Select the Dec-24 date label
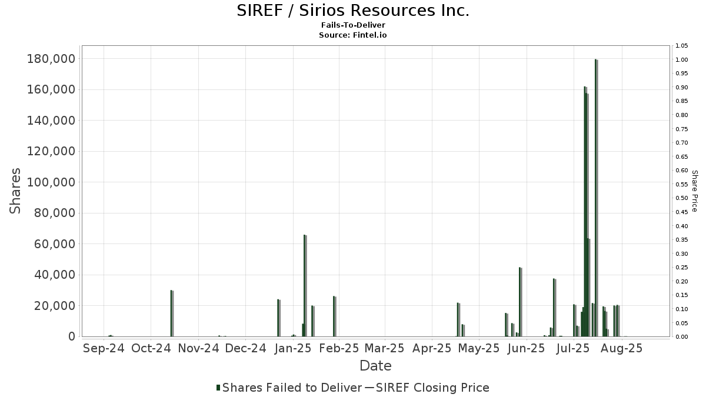Image resolution: width=706 pixels, height=397 pixels. point(246,348)
